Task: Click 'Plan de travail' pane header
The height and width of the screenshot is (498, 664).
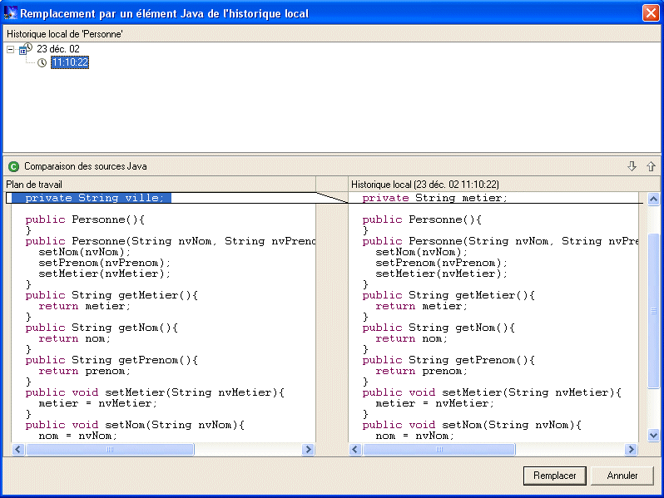Action: pos(34,185)
